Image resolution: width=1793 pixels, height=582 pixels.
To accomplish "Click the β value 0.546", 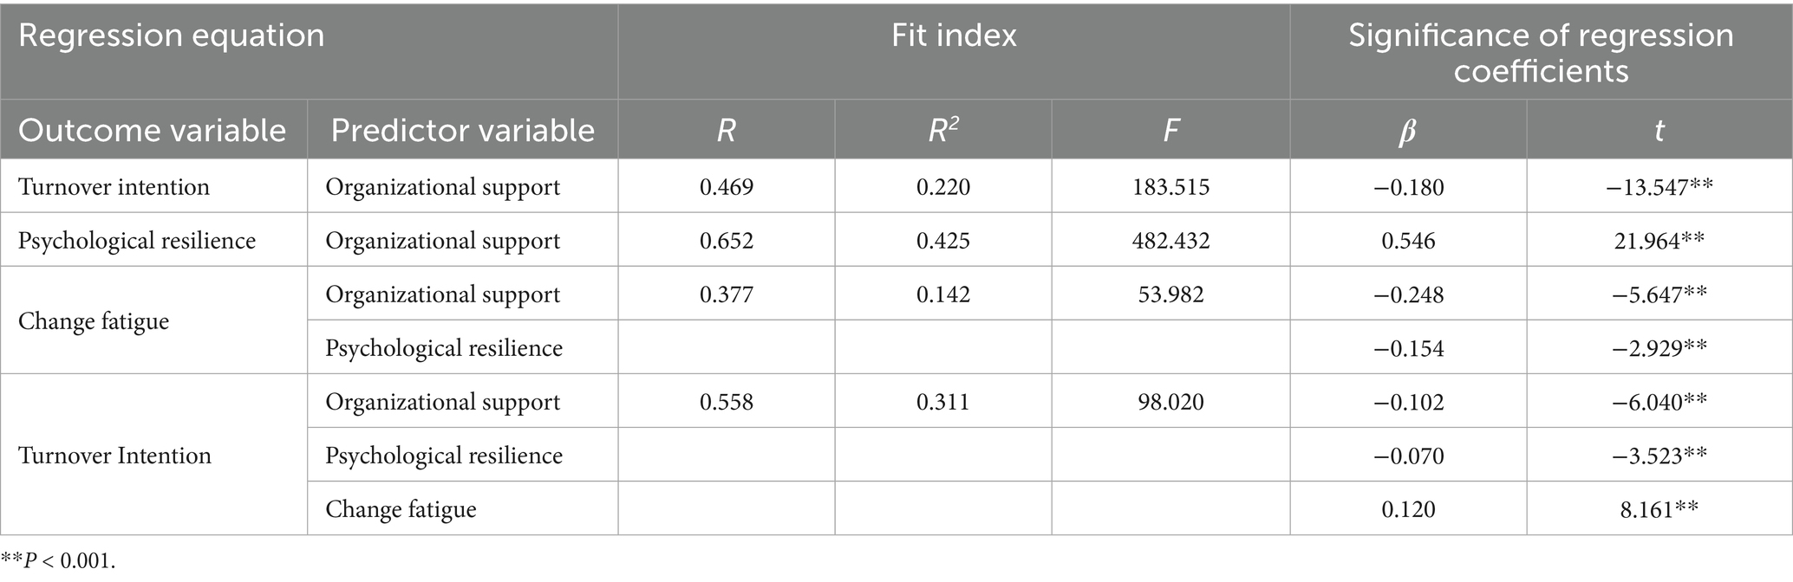I will click(1408, 241).
